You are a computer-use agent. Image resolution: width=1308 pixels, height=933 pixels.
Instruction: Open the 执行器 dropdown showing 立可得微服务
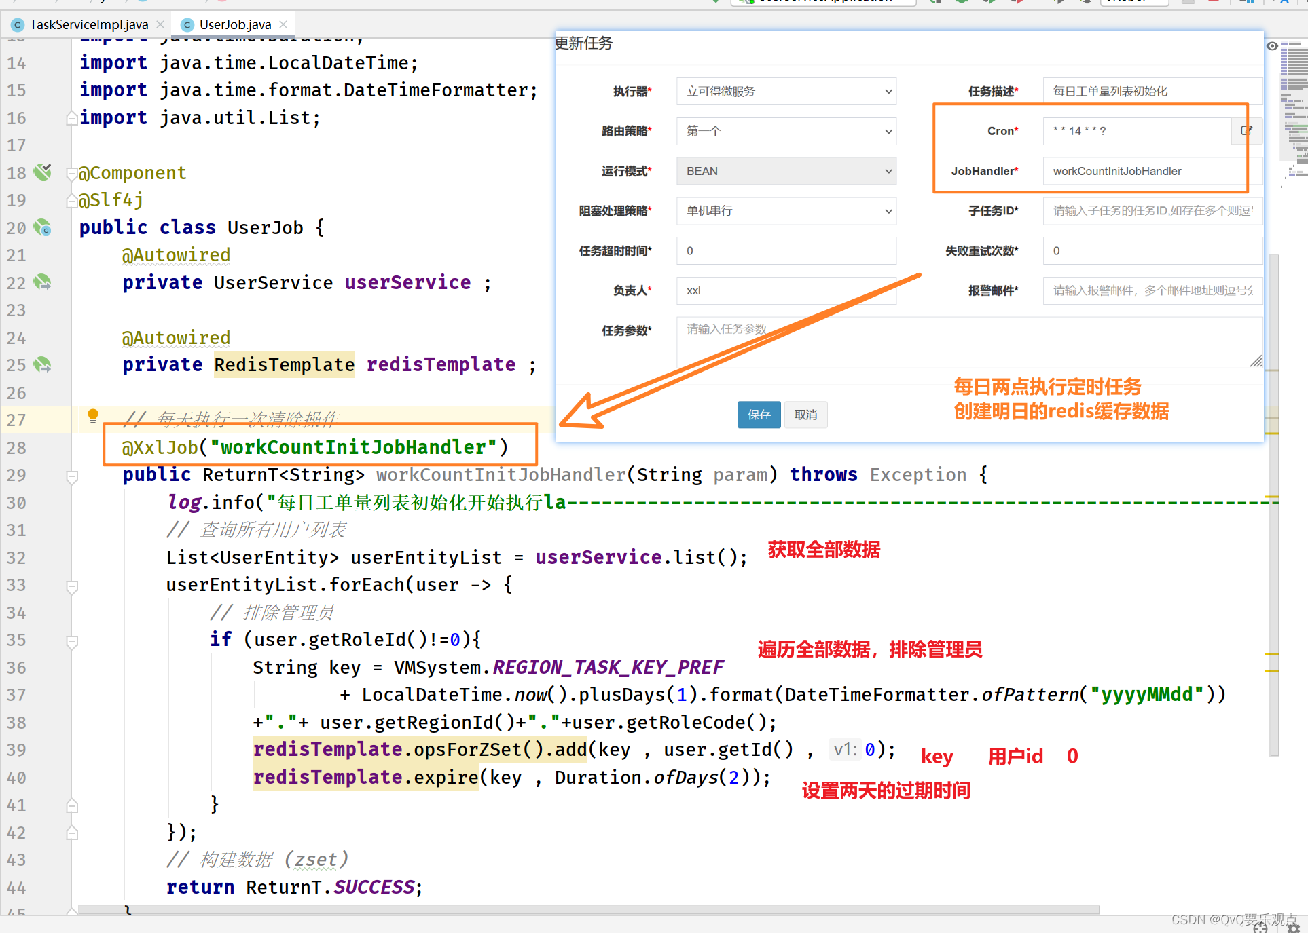coord(786,92)
